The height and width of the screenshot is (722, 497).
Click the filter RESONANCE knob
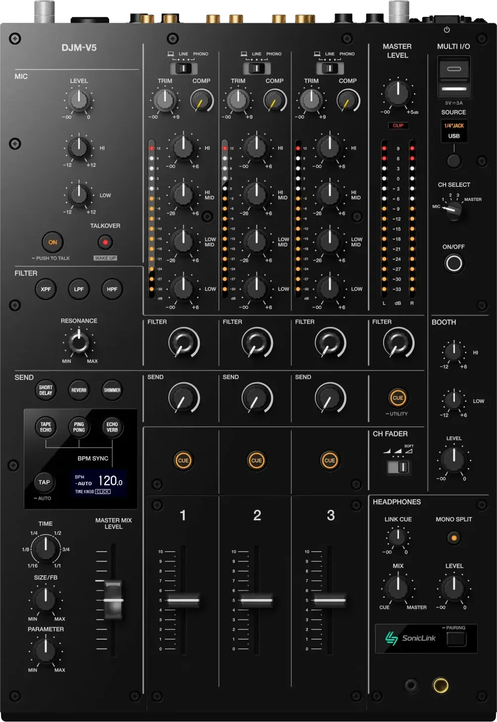79,342
